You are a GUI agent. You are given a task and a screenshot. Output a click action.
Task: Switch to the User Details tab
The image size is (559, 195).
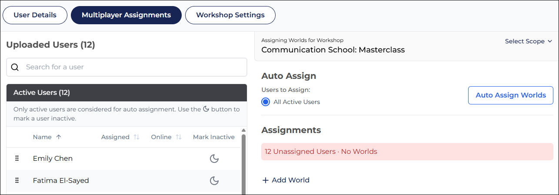click(x=35, y=15)
